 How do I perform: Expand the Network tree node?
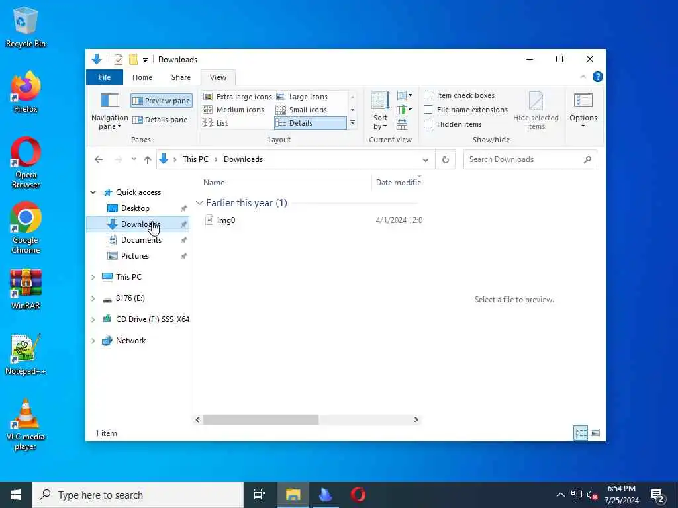click(93, 341)
